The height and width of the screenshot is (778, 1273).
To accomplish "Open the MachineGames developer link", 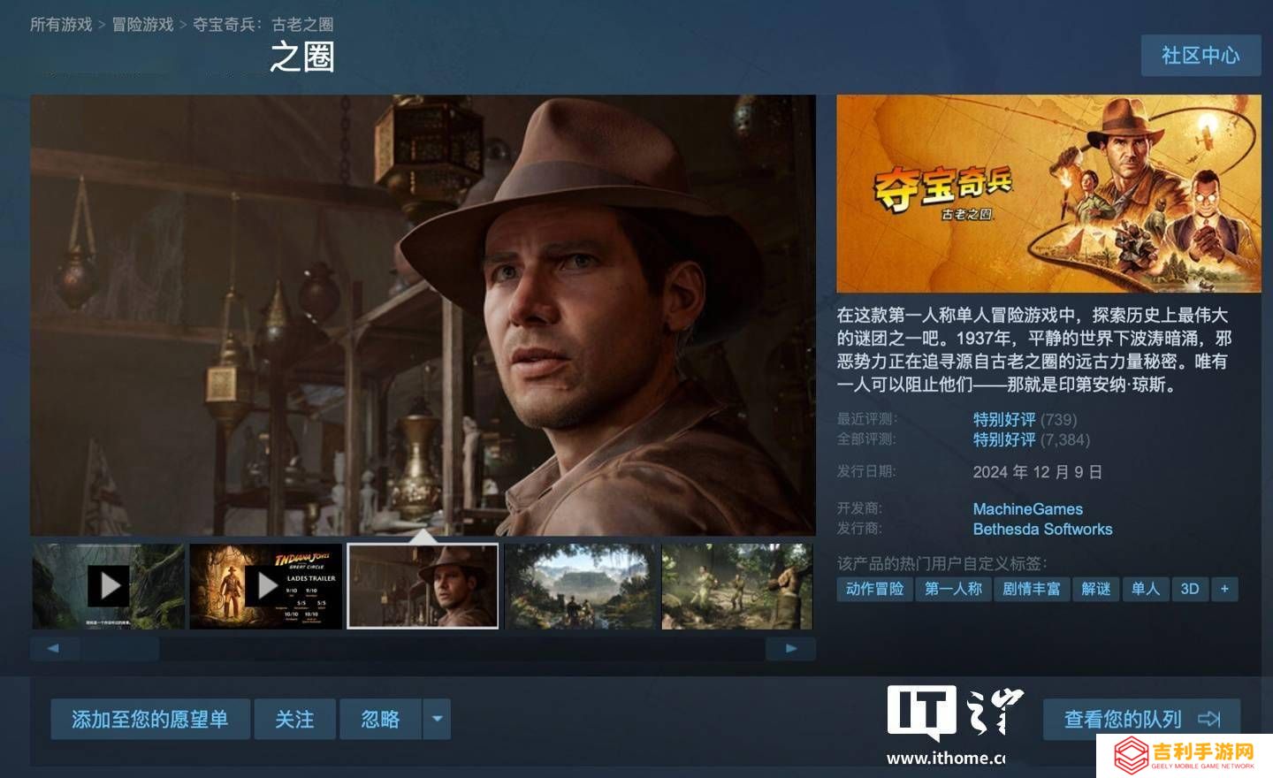I will pos(1027,509).
